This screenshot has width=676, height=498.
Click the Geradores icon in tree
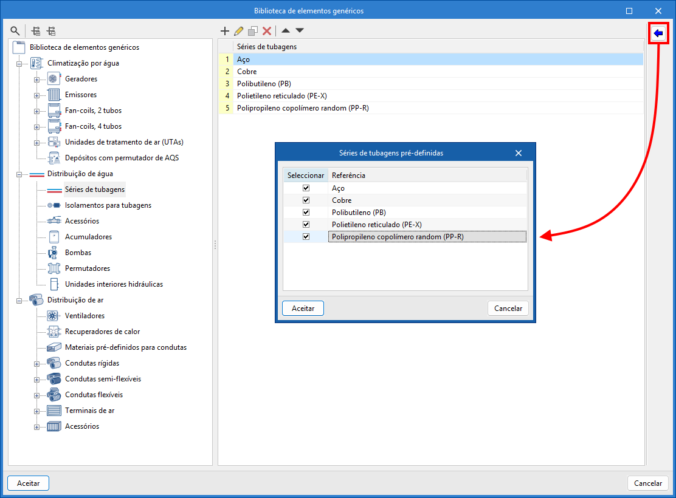coord(53,79)
